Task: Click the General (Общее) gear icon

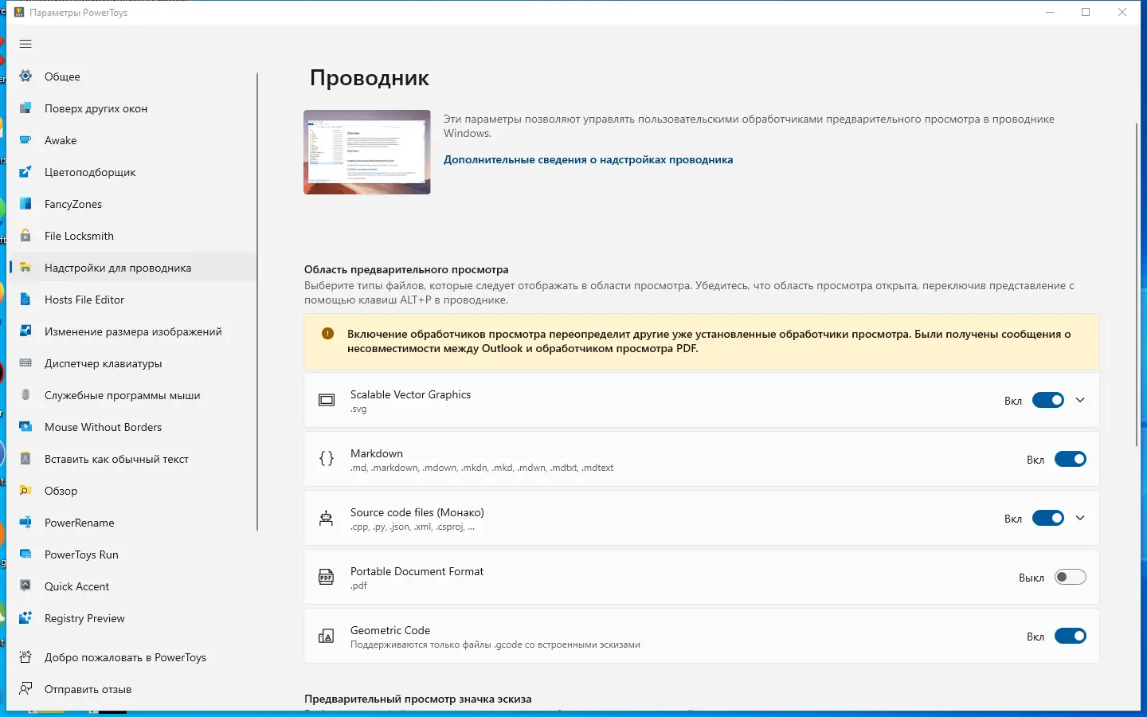Action: (25, 76)
